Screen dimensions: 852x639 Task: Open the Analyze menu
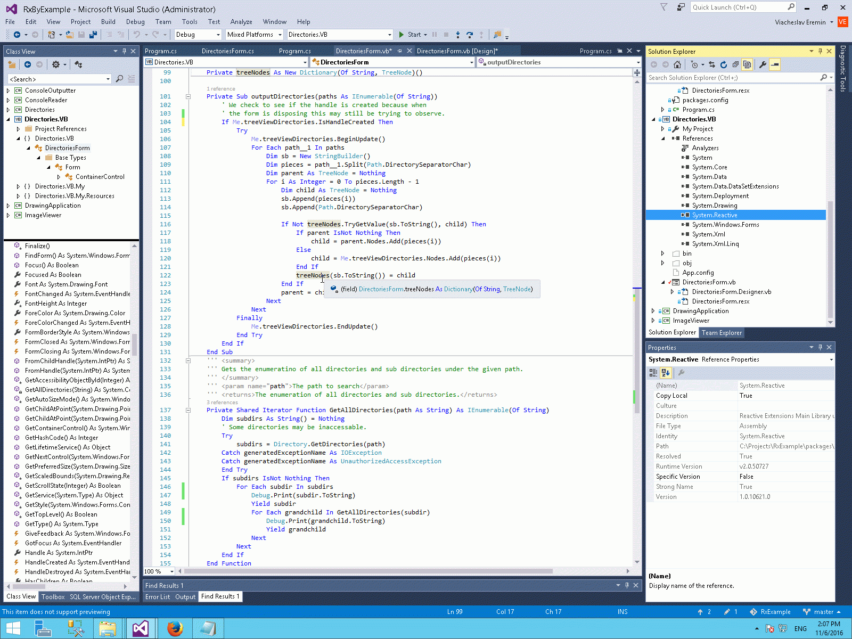coord(241,22)
